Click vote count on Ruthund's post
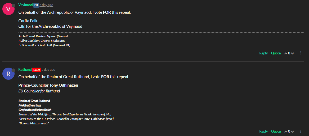The image size is (309, 136). tap(289, 131)
